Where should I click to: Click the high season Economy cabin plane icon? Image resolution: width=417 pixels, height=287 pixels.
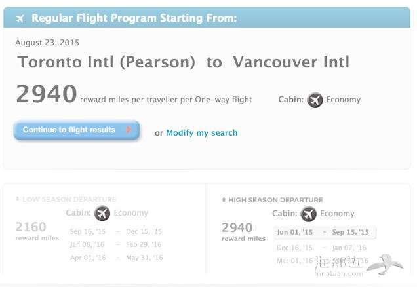coord(309,214)
